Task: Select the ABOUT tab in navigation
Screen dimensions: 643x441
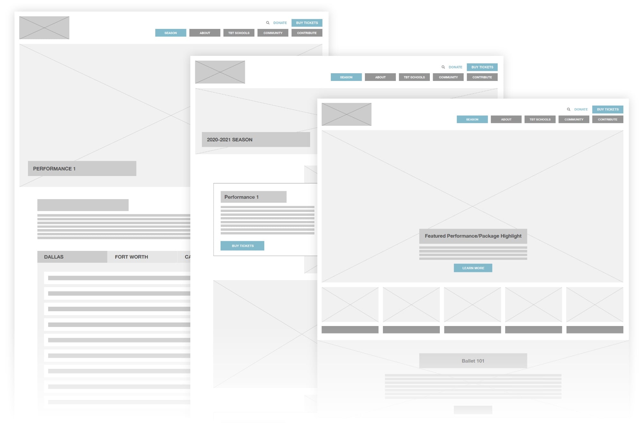Action: click(506, 119)
